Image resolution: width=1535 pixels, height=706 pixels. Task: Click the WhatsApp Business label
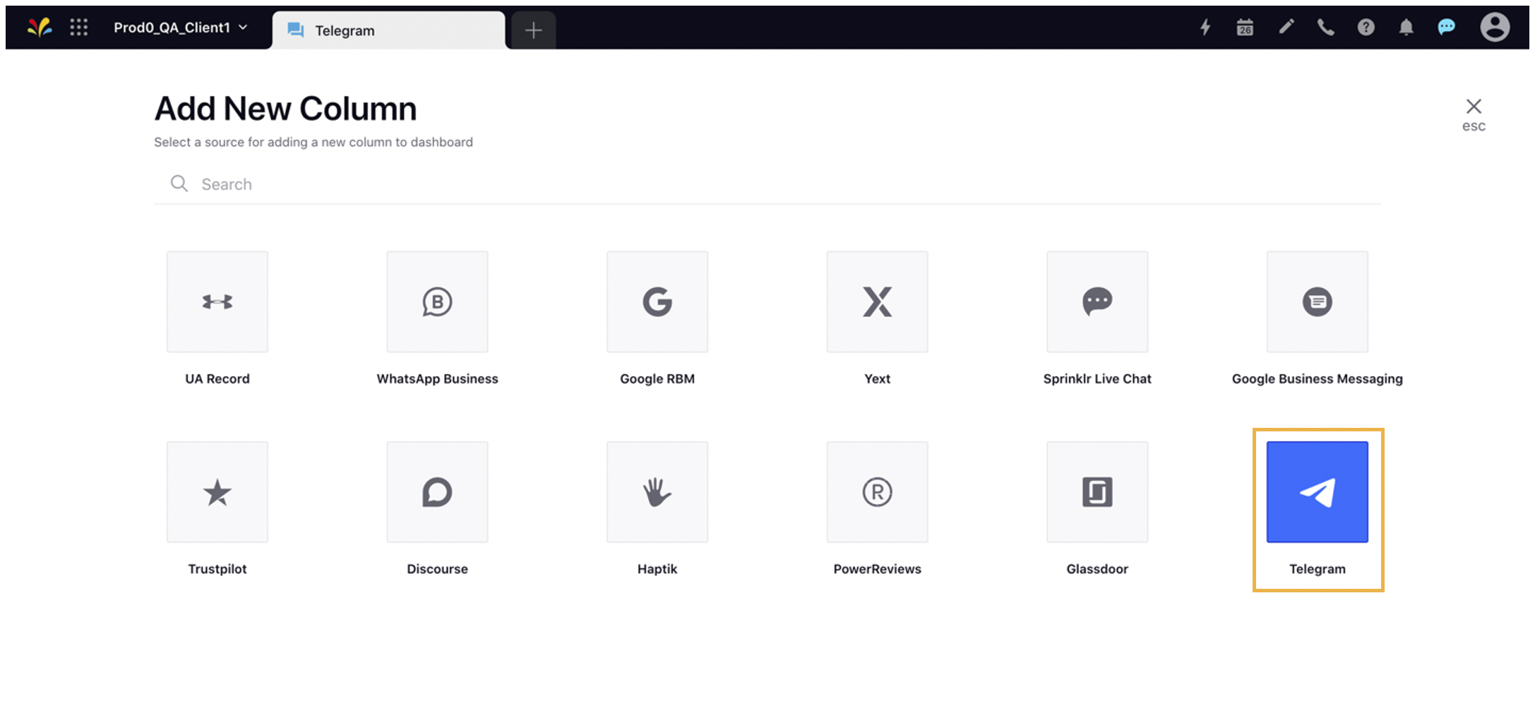coord(437,379)
